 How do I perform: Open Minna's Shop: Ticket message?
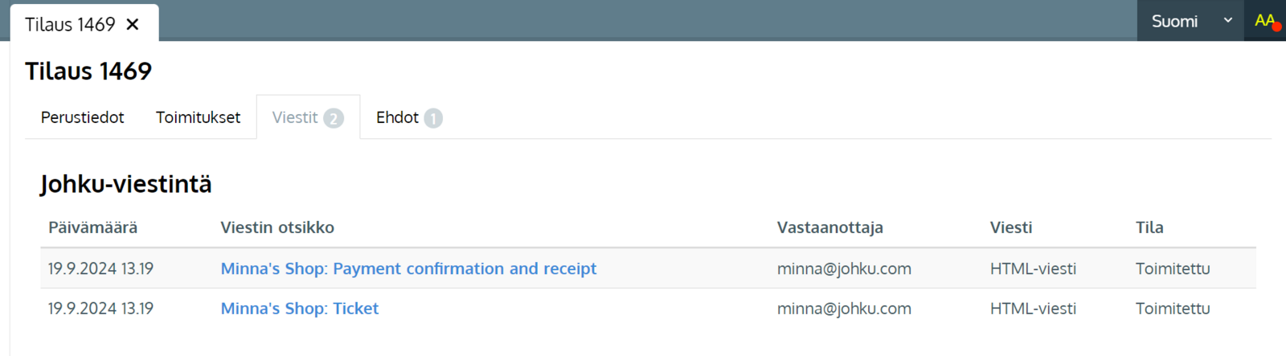click(300, 309)
